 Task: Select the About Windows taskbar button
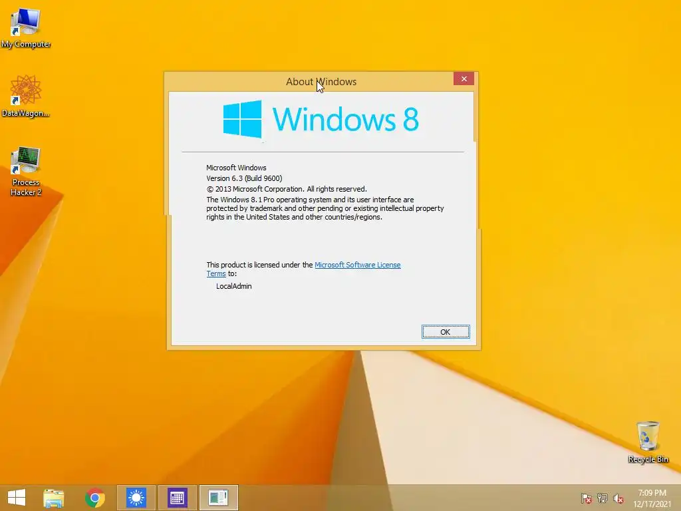(218, 498)
